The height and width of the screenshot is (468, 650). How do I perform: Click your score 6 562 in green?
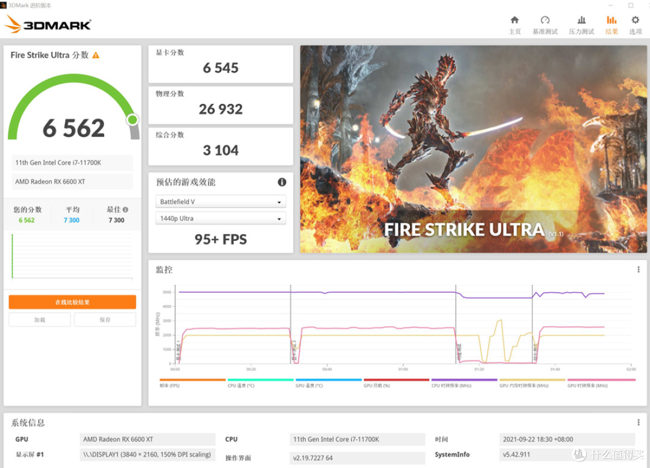click(26, 220)
